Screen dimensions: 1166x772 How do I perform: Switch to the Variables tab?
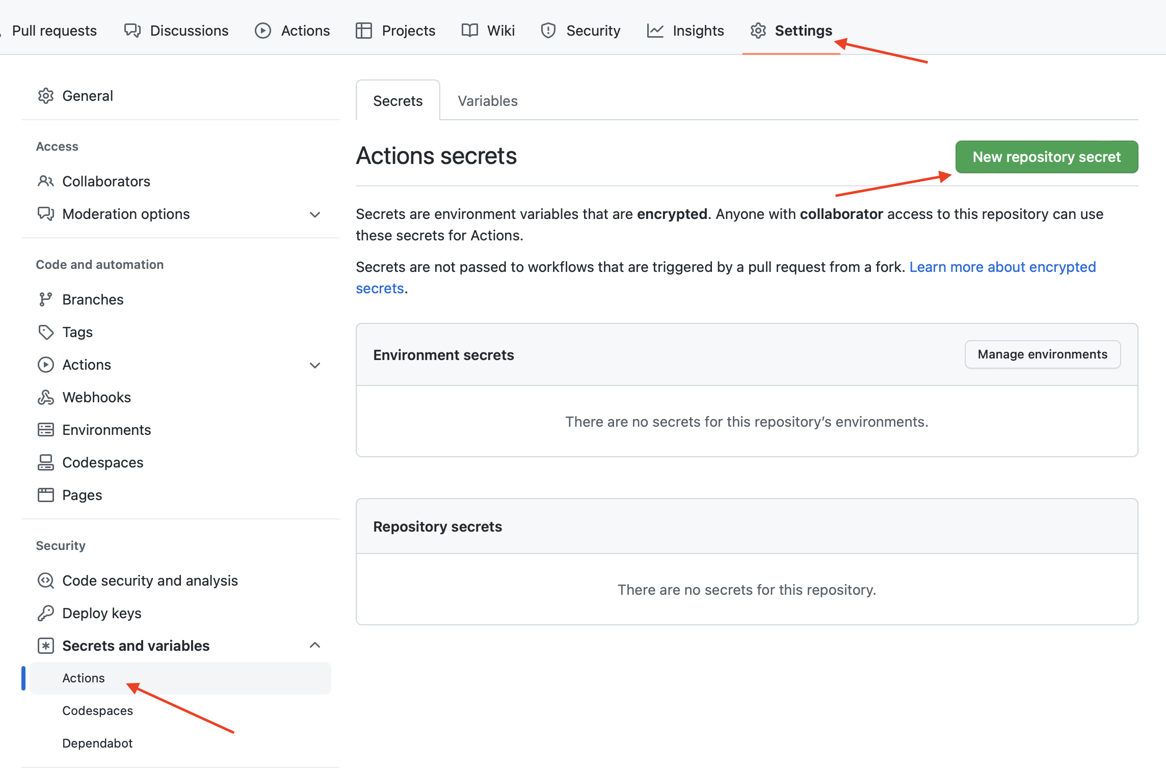pos(487,101)
